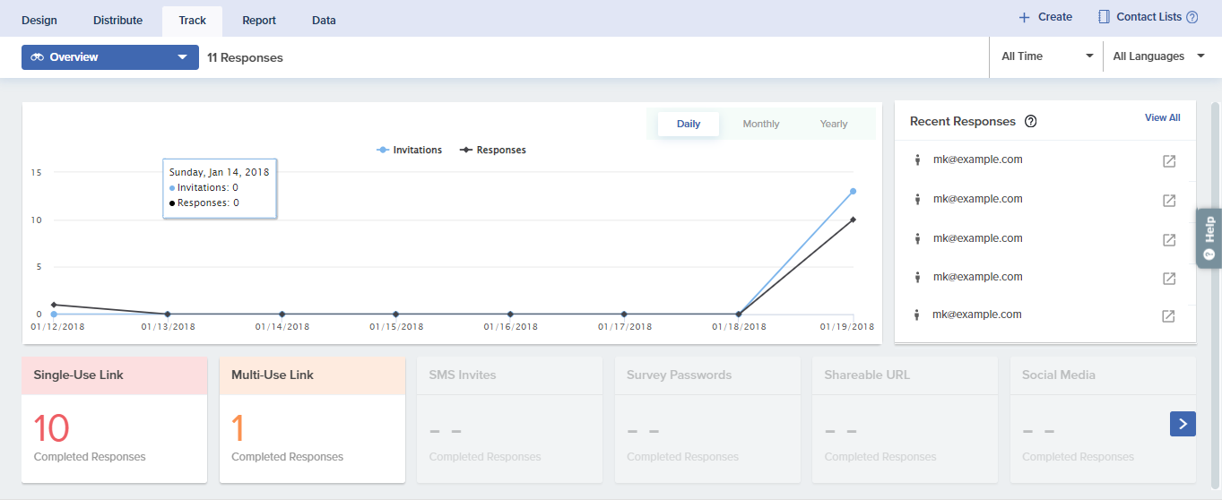Click the Recent Responses help question icon

[1030, 122]
